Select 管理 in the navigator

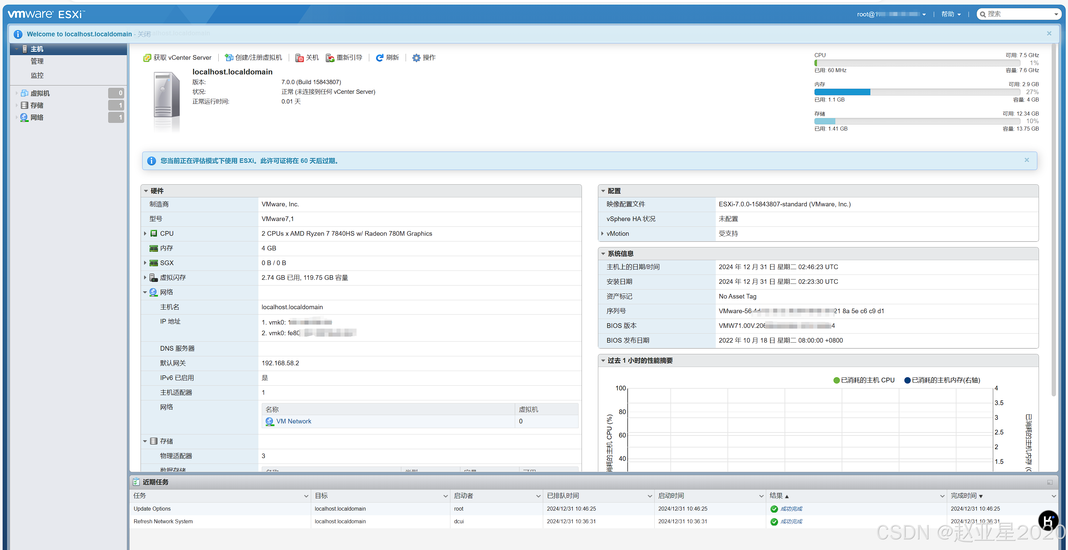[37, 61]
